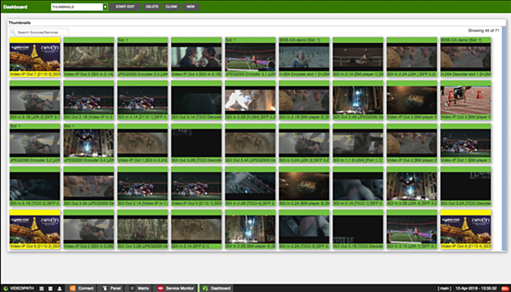Click the START EDIT button
Viewport: 511px width, 292px height.
pos(125,7)
